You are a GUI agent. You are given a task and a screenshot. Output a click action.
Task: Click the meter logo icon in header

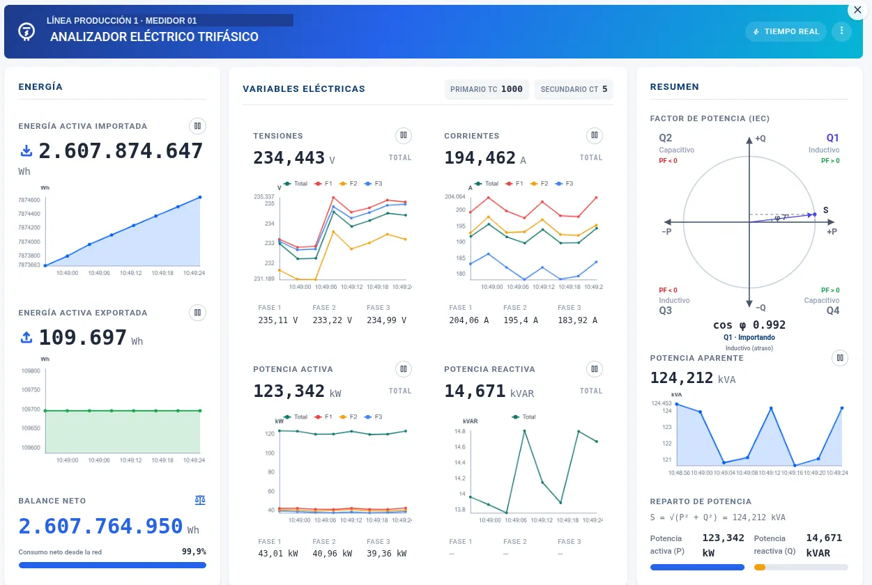[x=26, y=31]
